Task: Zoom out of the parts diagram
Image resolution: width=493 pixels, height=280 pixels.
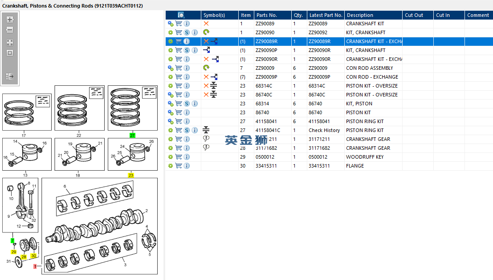Action: coord(10,30)
